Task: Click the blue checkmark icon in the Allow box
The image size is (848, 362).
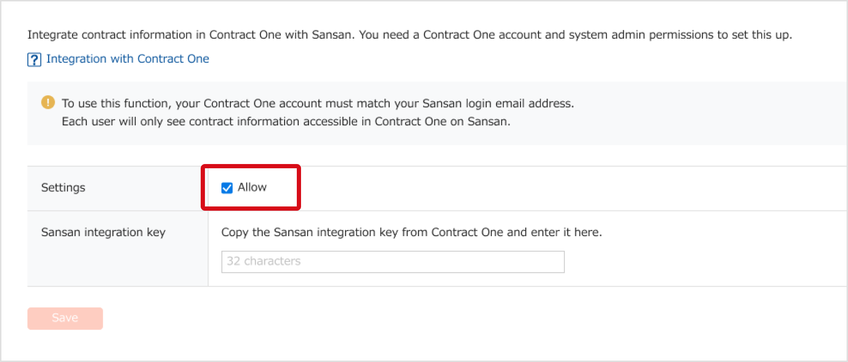Action: tap(227, 188)
